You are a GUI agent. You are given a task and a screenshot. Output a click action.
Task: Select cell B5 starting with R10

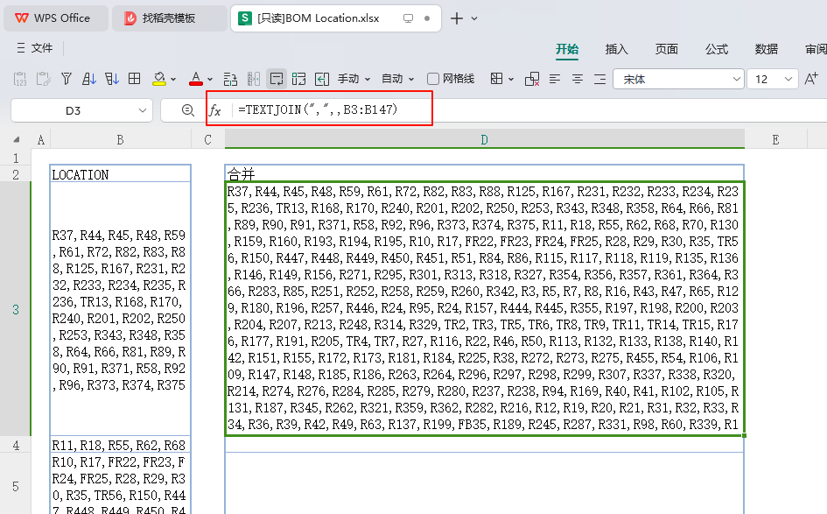(120, 484)
